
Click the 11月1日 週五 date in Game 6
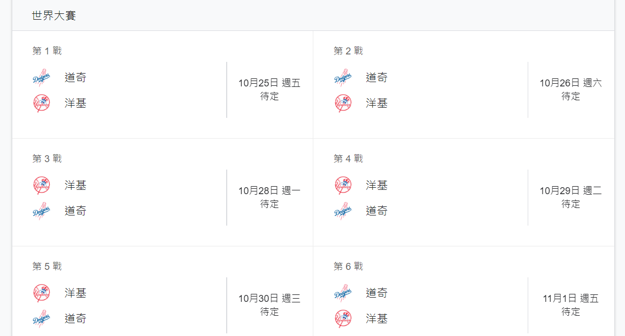coord(570,298)
